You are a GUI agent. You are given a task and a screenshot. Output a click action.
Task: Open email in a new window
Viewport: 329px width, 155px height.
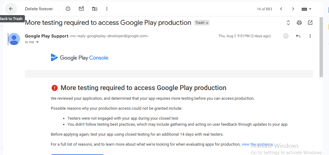click(310, 23)
